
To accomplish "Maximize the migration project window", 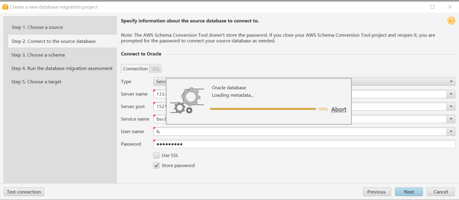I will [x=432, y=7].
